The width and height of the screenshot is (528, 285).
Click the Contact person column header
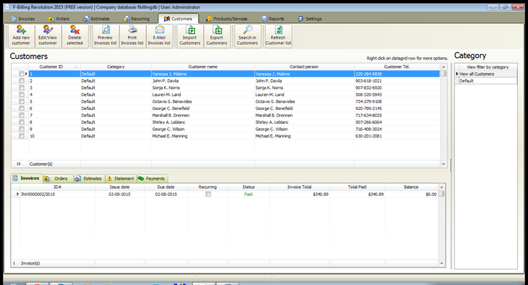(x=304, y=67)
